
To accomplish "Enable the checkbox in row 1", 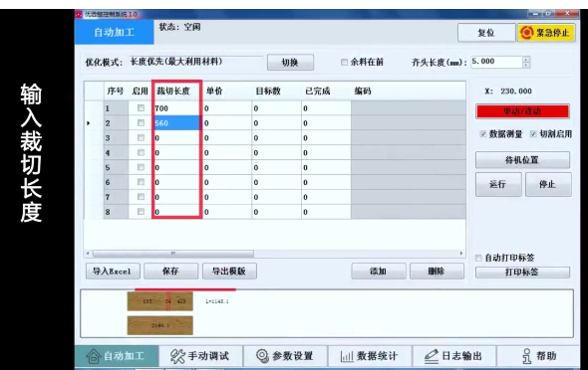I will tap(141, 108).
